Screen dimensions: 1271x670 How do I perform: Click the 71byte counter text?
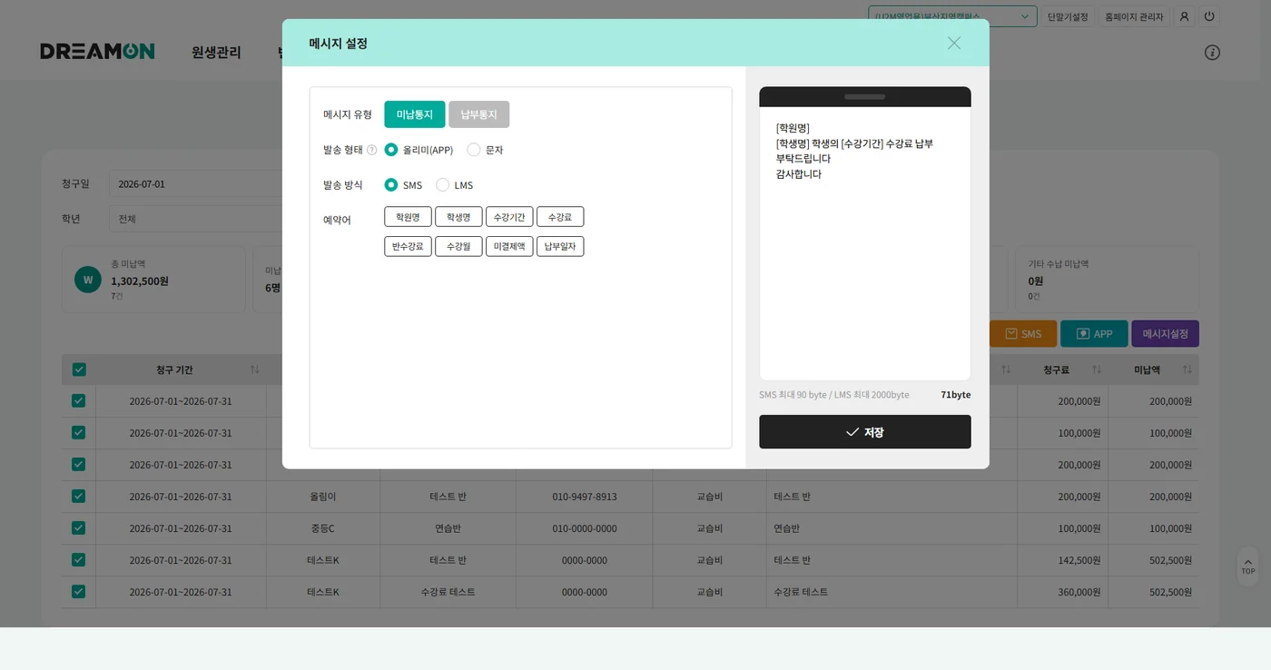(955, 395)
